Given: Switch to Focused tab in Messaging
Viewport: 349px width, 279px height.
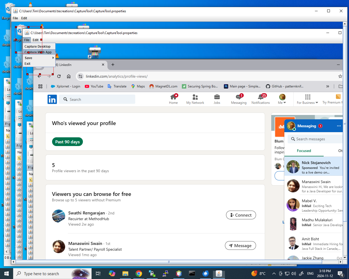Looking at the screenshot, I should click(304, 151).
